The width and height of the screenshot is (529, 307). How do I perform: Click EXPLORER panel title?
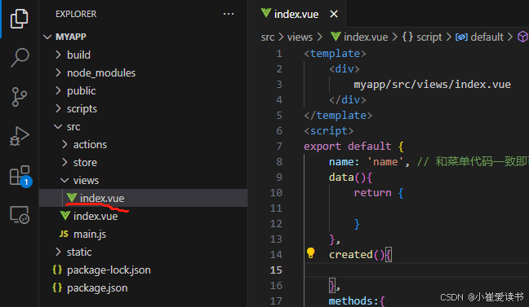pos(76,14)
